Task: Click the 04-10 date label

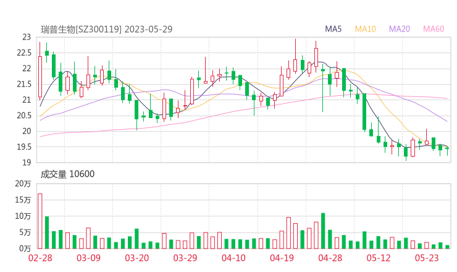Action: tap(233, 258)
